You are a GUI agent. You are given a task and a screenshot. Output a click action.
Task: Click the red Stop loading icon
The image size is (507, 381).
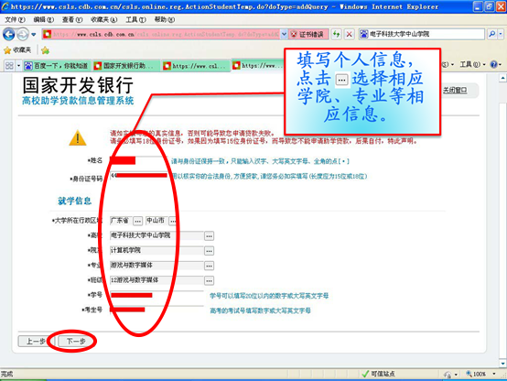click(350, 34)
